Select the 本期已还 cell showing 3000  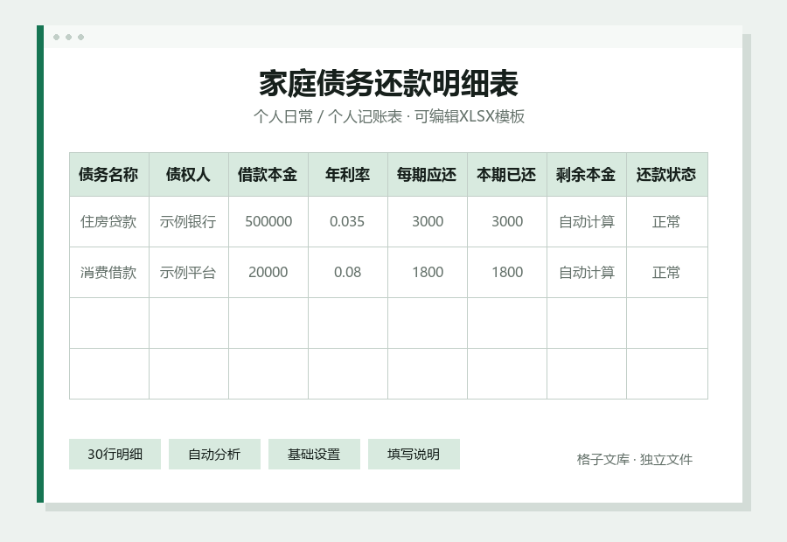pyautogui.click(x=507, y=221)
